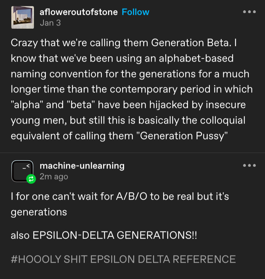Image resolution: width=265 pixels, height=279 pixels.
Task: Click the 'also EPSILON-DELTA GENERATIONS!!' line
Action: pyautogui.click(x=104, y=235)
